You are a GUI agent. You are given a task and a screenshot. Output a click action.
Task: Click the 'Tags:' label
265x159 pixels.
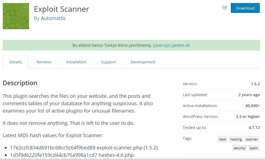coord(188,139)
